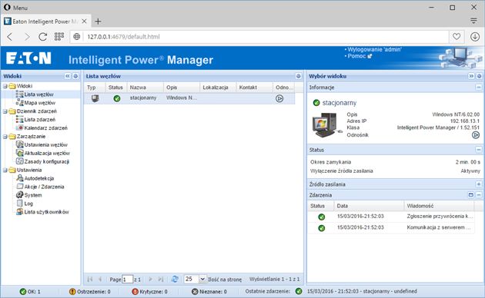This screenshot has width=485, height=298.
Task: Click the Ostrzeżenie: 0 status counter
Action: 90,292
